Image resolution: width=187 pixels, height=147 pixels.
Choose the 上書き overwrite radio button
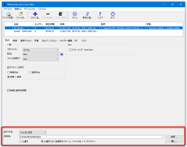20,141
